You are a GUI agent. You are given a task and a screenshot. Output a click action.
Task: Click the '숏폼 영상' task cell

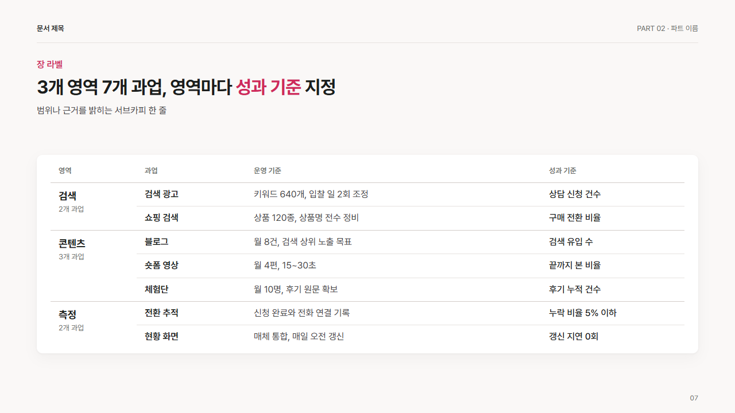[161, 266]
